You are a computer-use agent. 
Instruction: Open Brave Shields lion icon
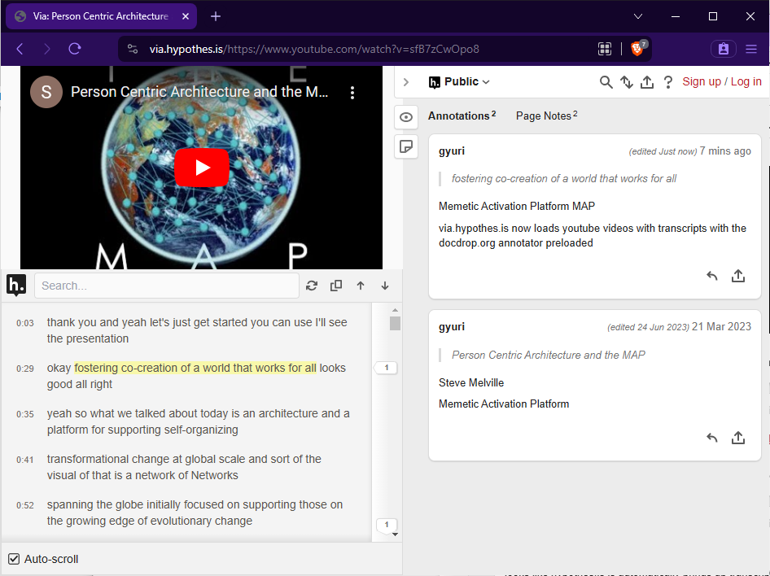click(637, 49)
